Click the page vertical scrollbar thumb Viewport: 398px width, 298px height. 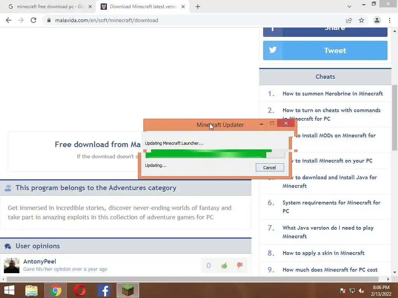pyautogui.click(x=395, y=118)
